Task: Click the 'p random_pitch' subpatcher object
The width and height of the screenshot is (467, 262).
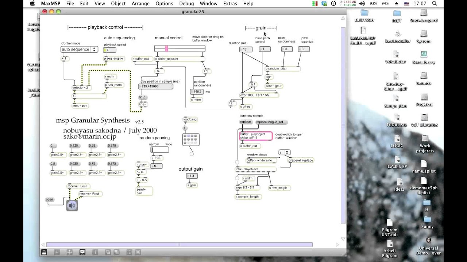Action: pyautogui.click(x=282, y=68)
